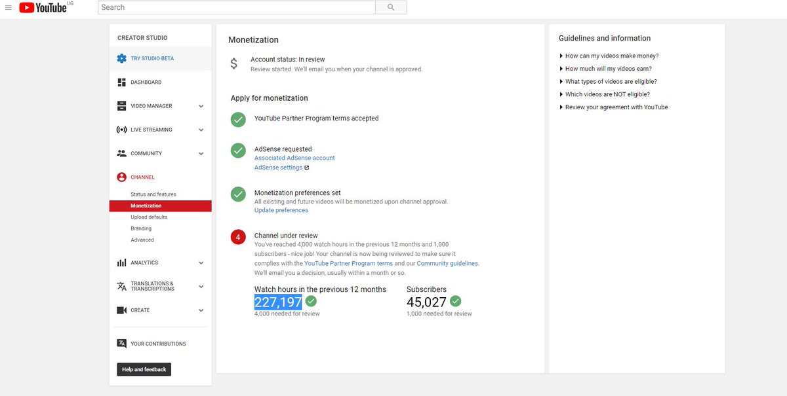
Task: Click the red step 4 circle
Action: point(238,236)
